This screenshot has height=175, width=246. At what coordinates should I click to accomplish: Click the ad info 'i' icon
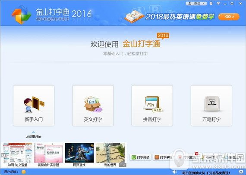[3, 156]
